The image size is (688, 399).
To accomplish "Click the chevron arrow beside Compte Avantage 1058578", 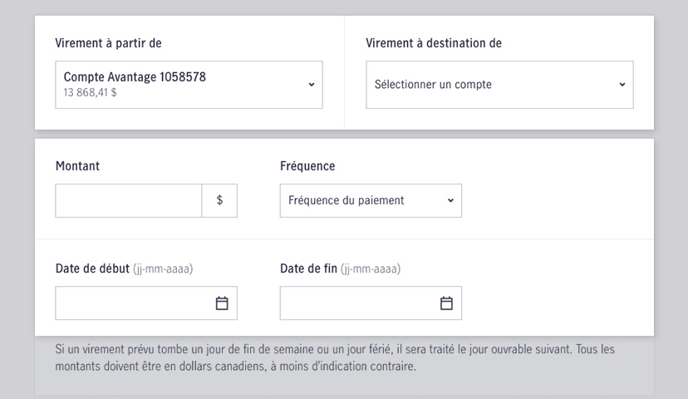I will (311, 84).
